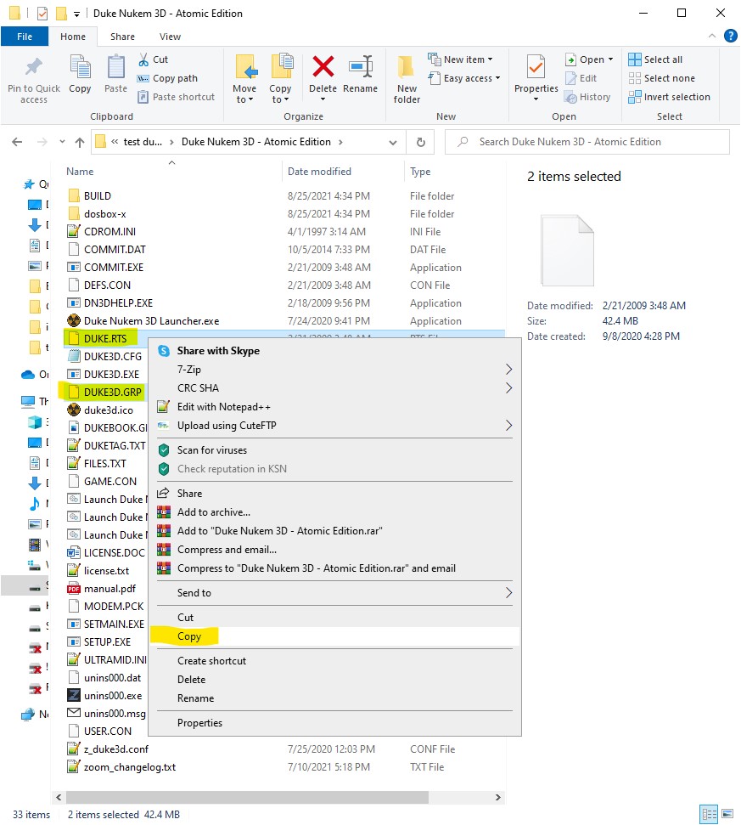Switch to Details view button in status bar
This screenshot has width=741, height=825.
click(x=710, y=815)
